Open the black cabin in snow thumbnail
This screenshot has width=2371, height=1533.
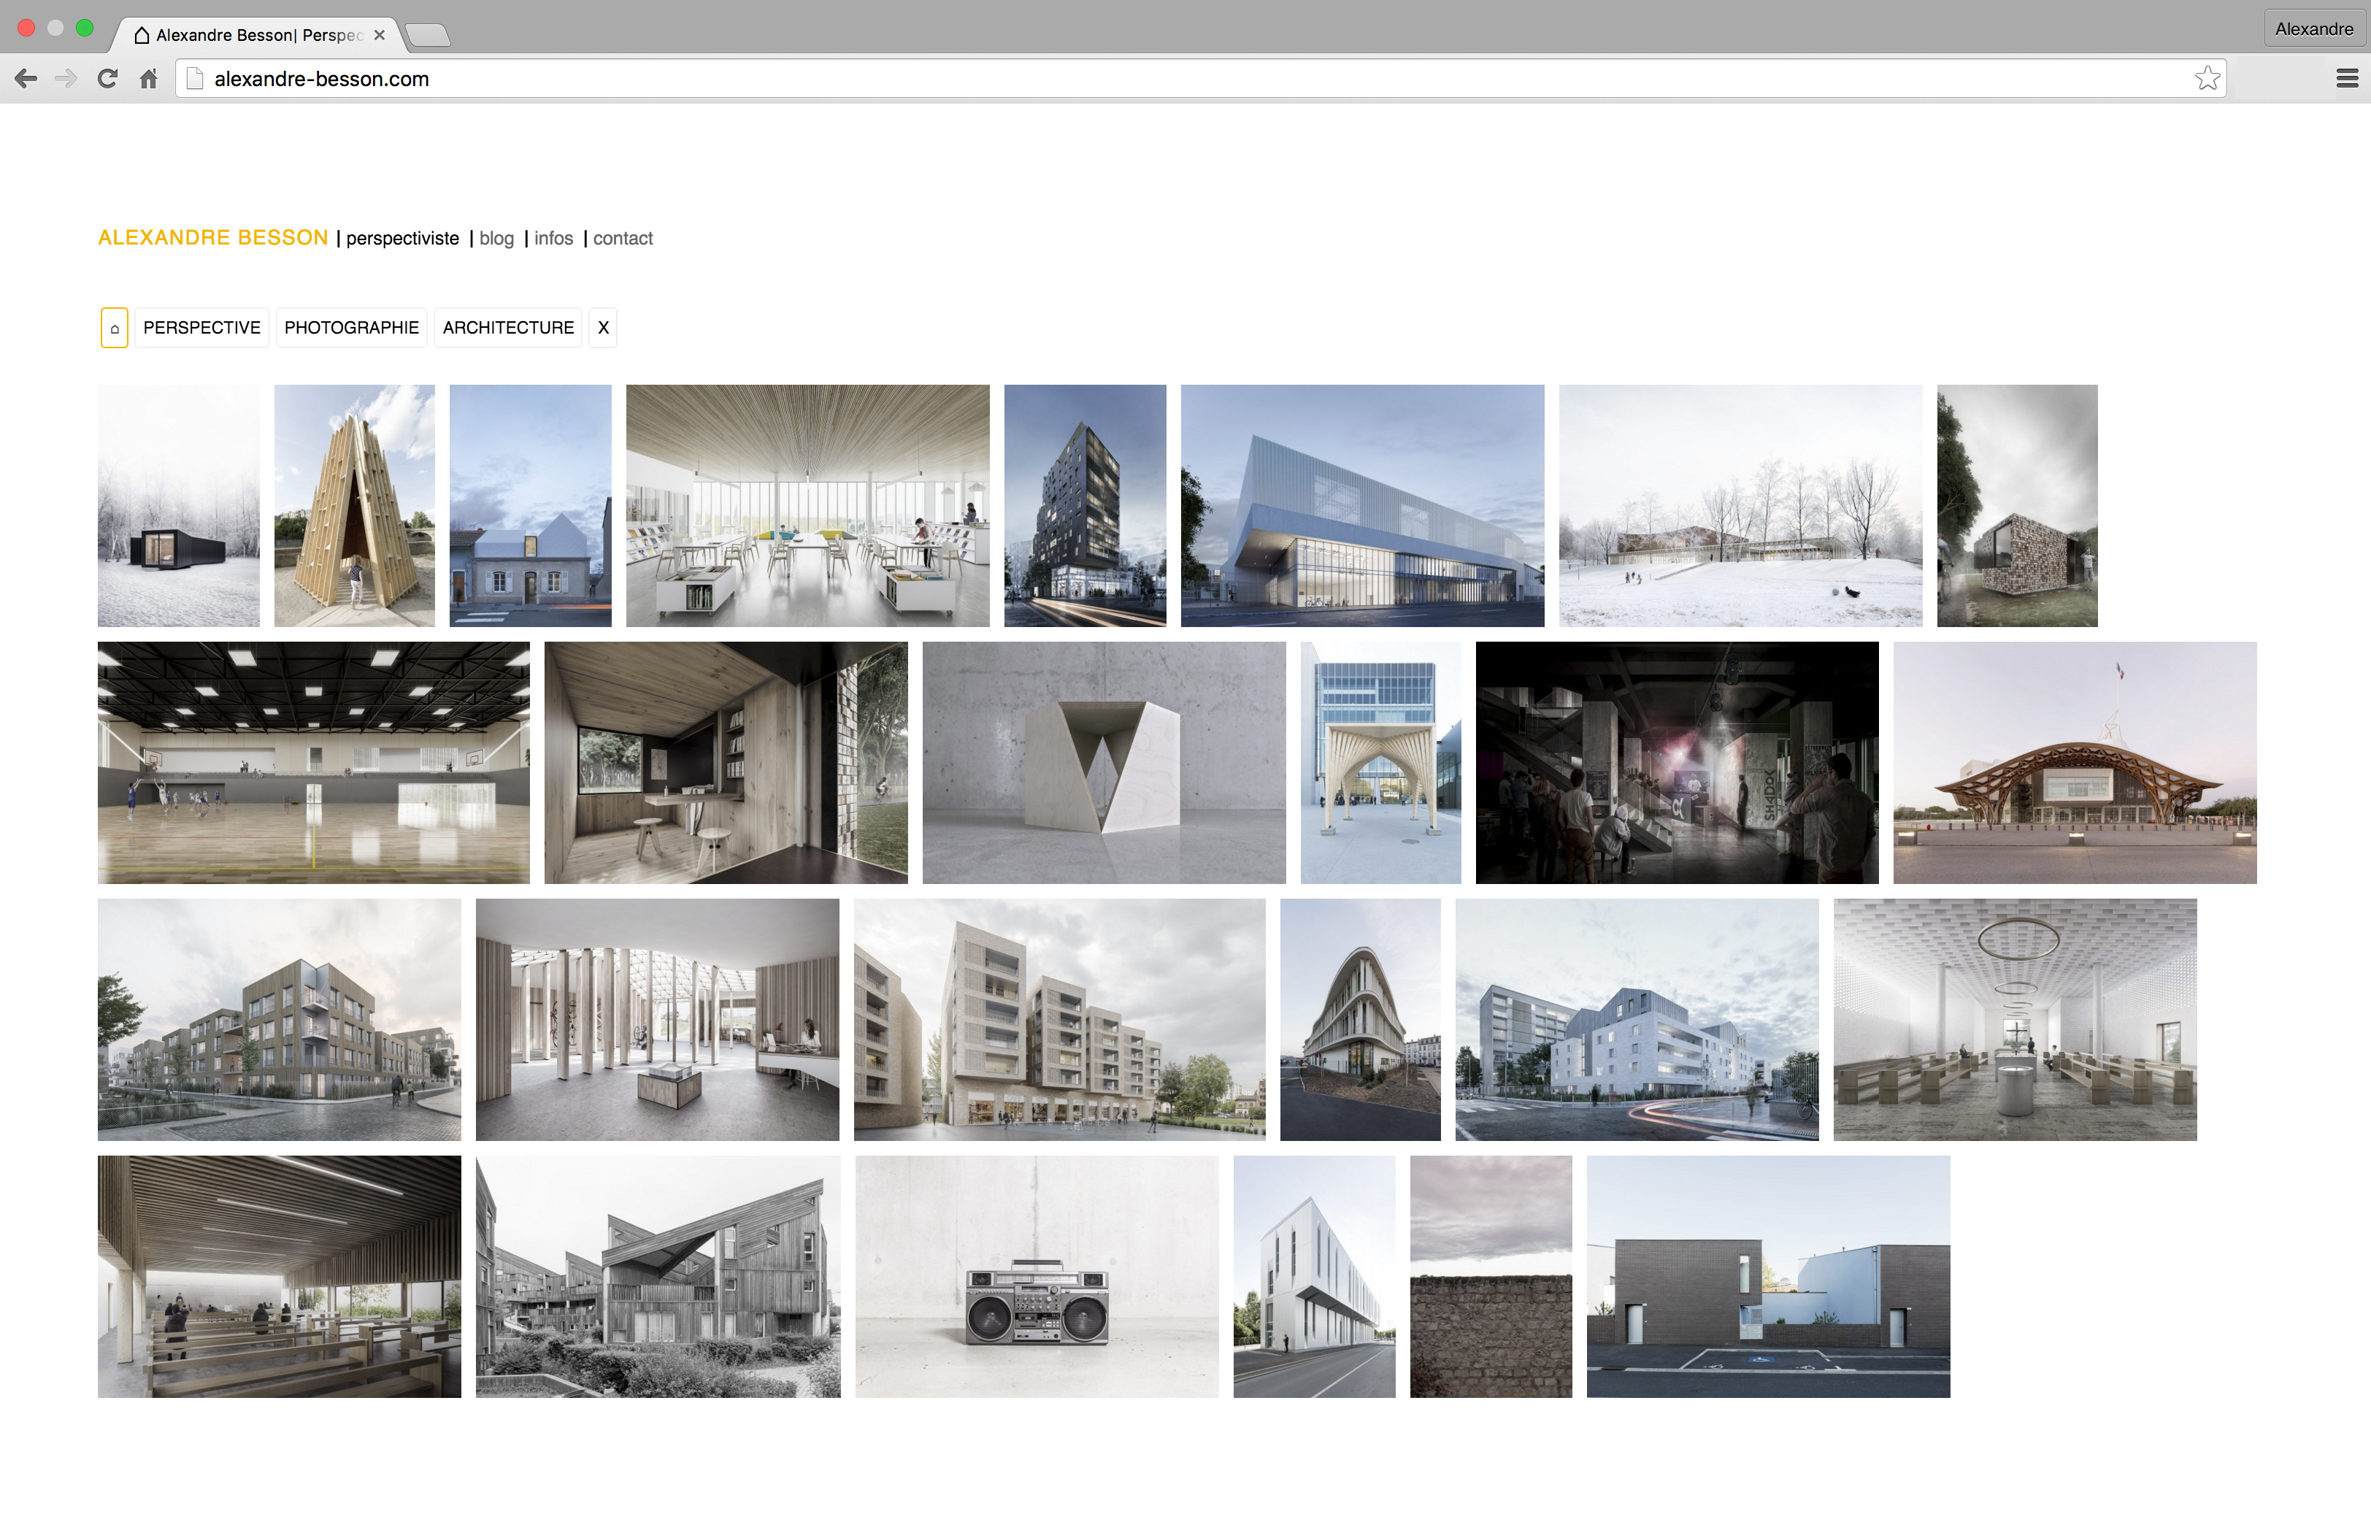(179, 506)
